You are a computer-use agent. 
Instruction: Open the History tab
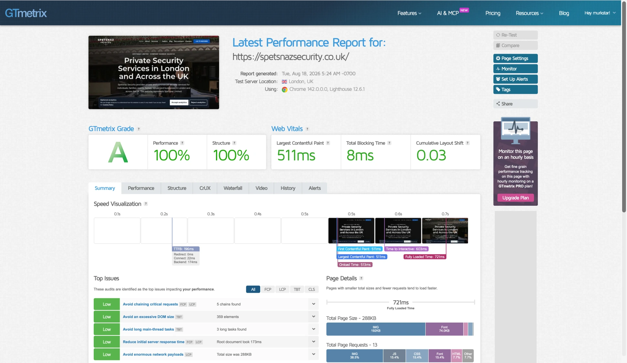(288, 188)
